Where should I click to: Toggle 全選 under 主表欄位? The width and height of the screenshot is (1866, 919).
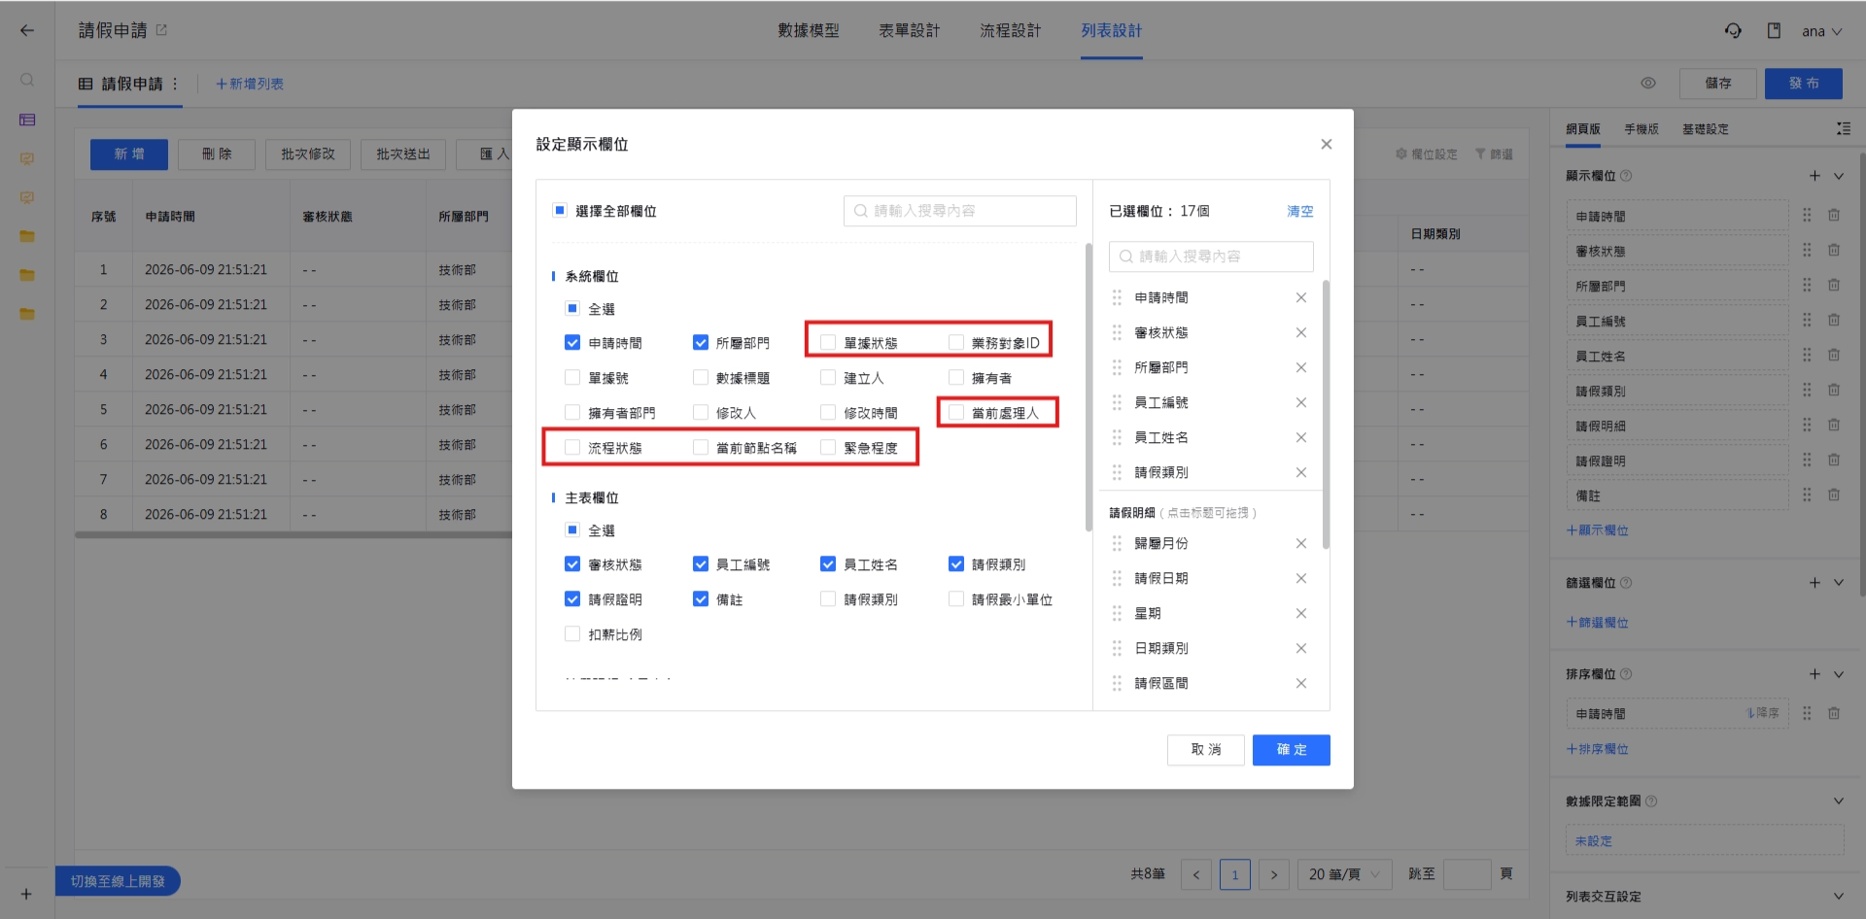pos(572,530)
